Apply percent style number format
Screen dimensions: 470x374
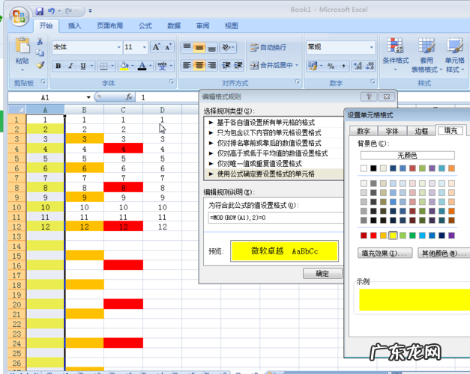(x=331, y=66)
